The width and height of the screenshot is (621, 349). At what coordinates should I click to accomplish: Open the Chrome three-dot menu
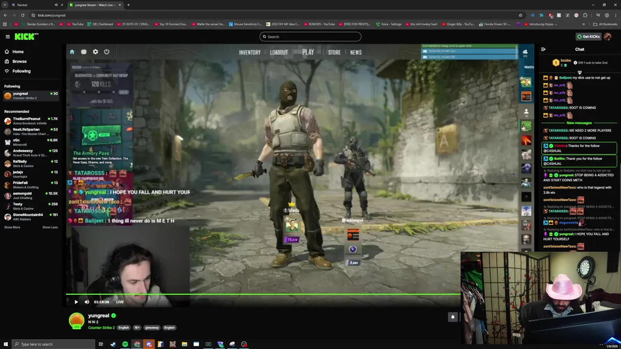coord(616,15)
